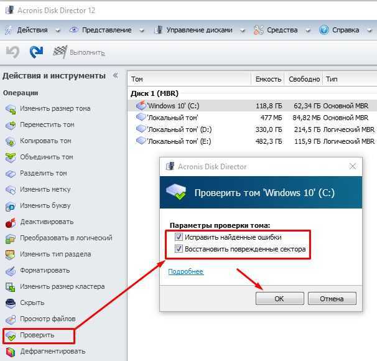Open the Представление menu

(x=107, y=30)
